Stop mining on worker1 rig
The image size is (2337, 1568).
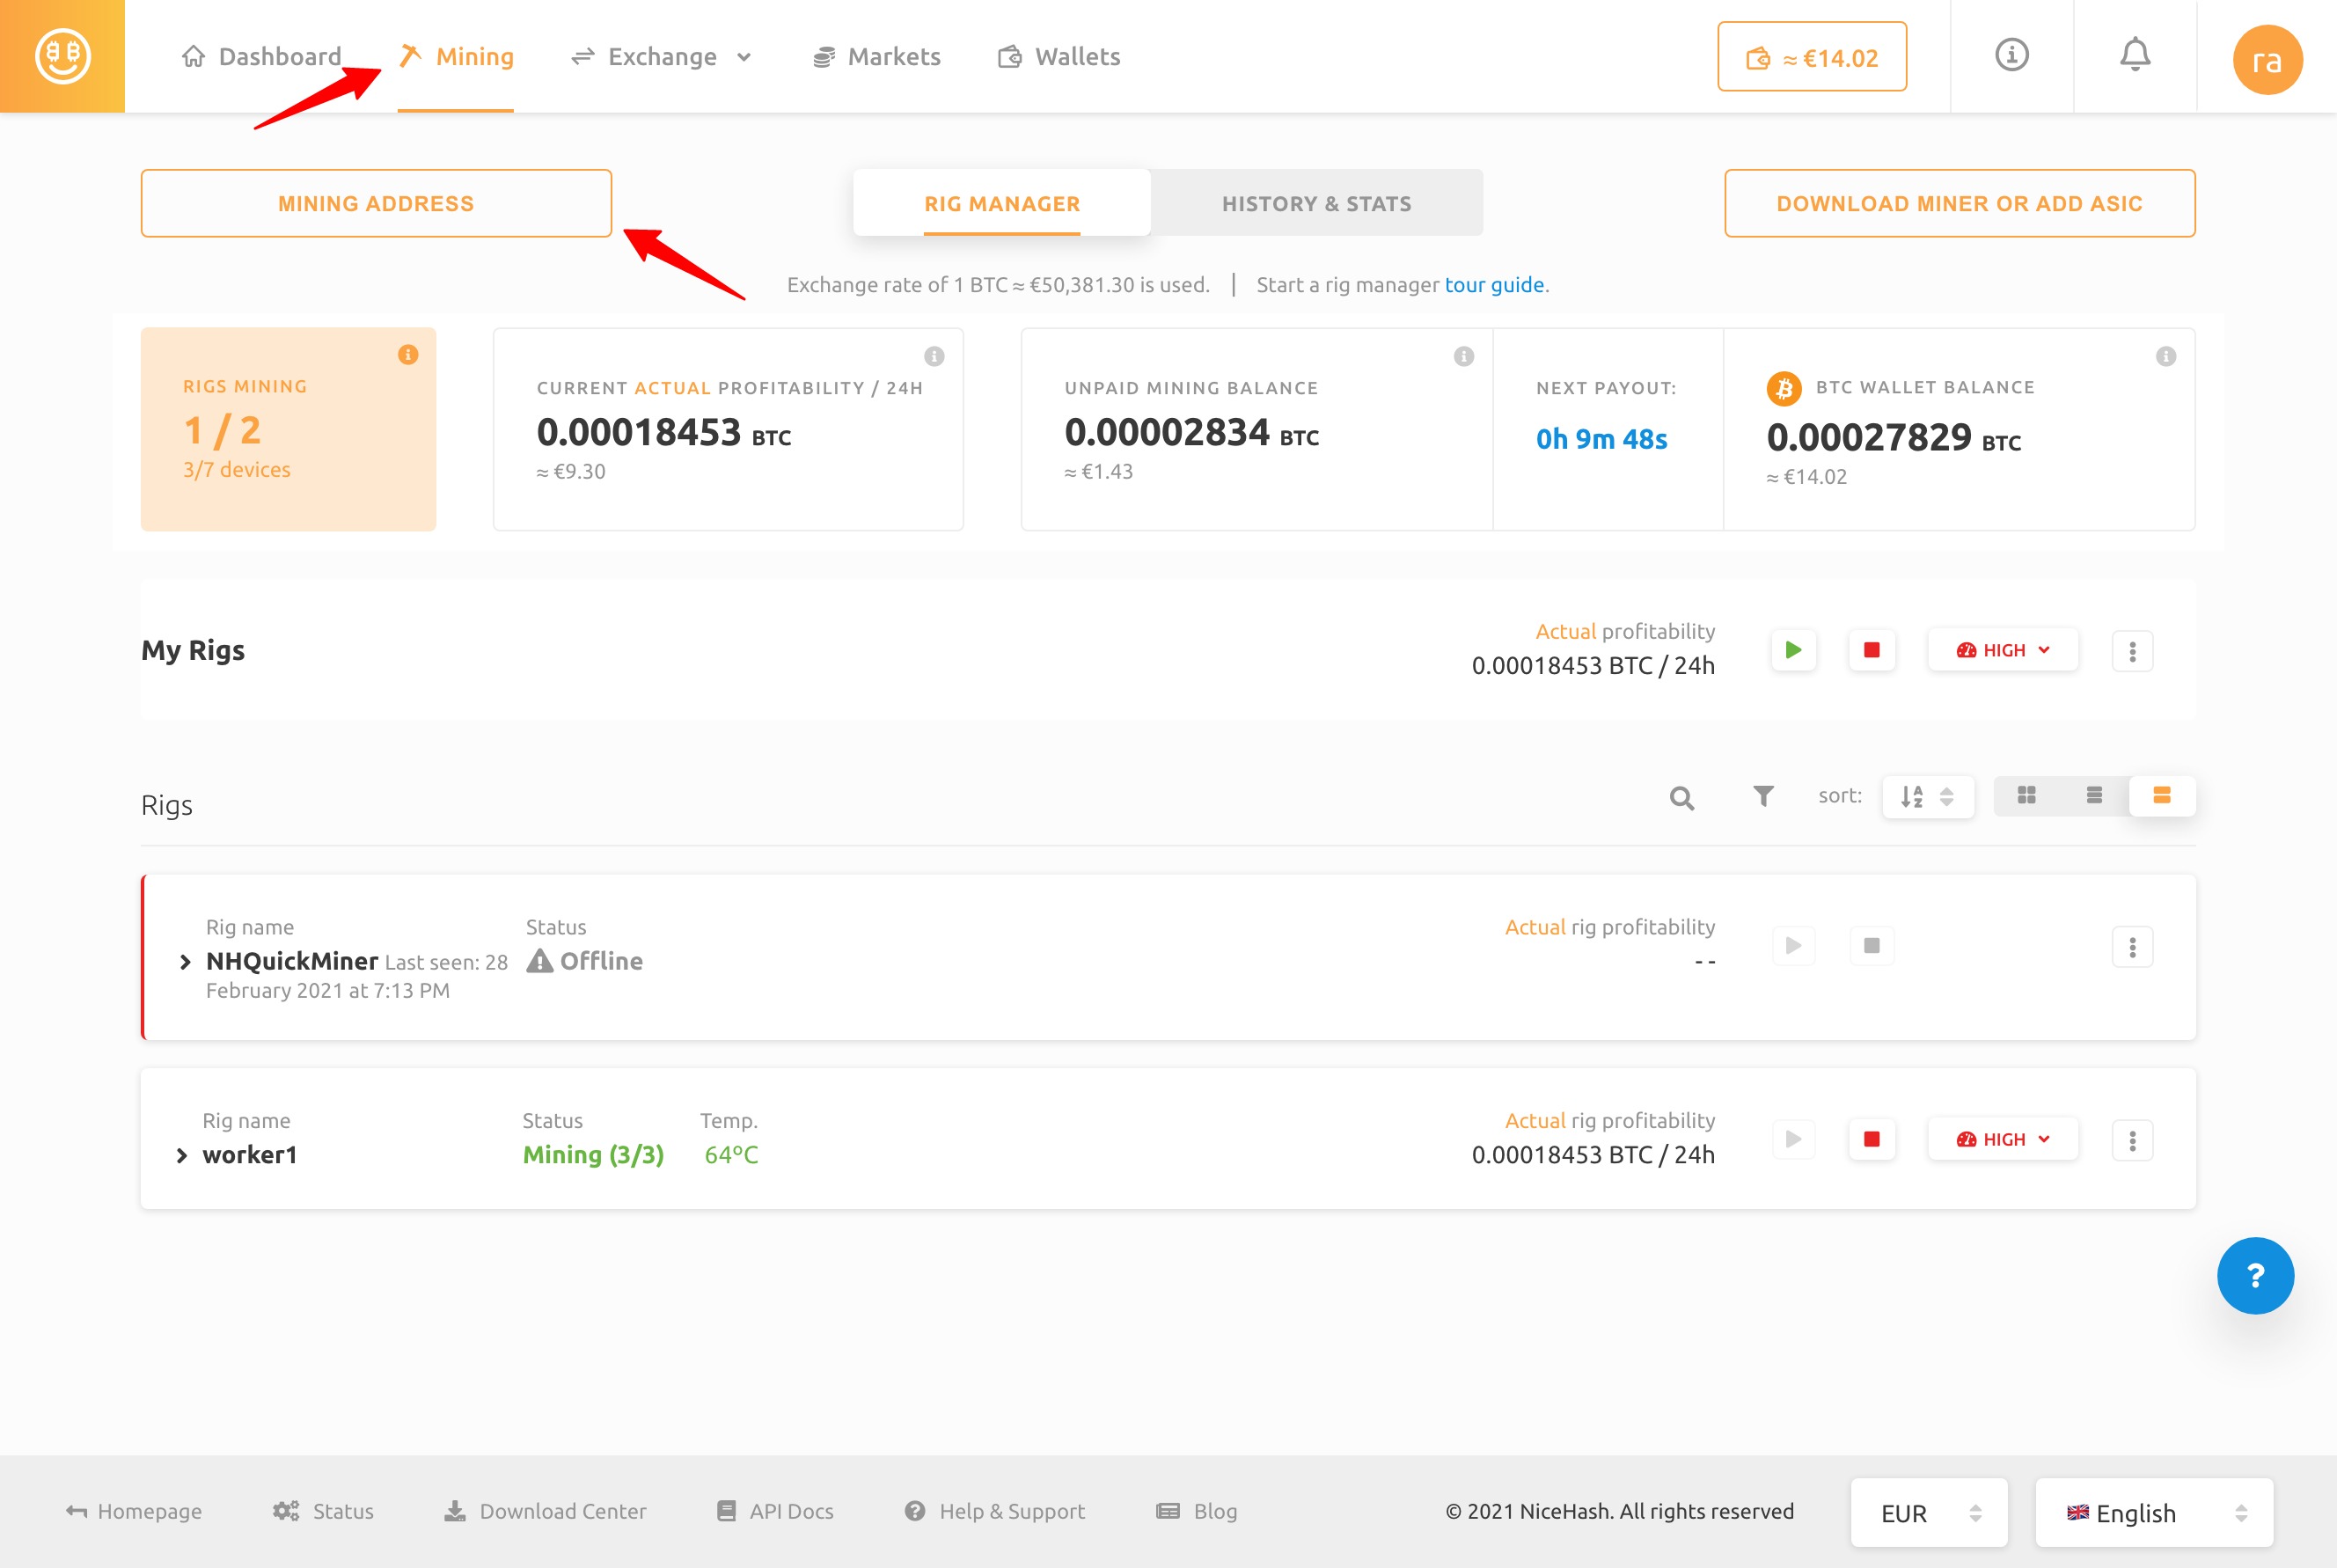pyautogui.click(x=1871, y=1140)
